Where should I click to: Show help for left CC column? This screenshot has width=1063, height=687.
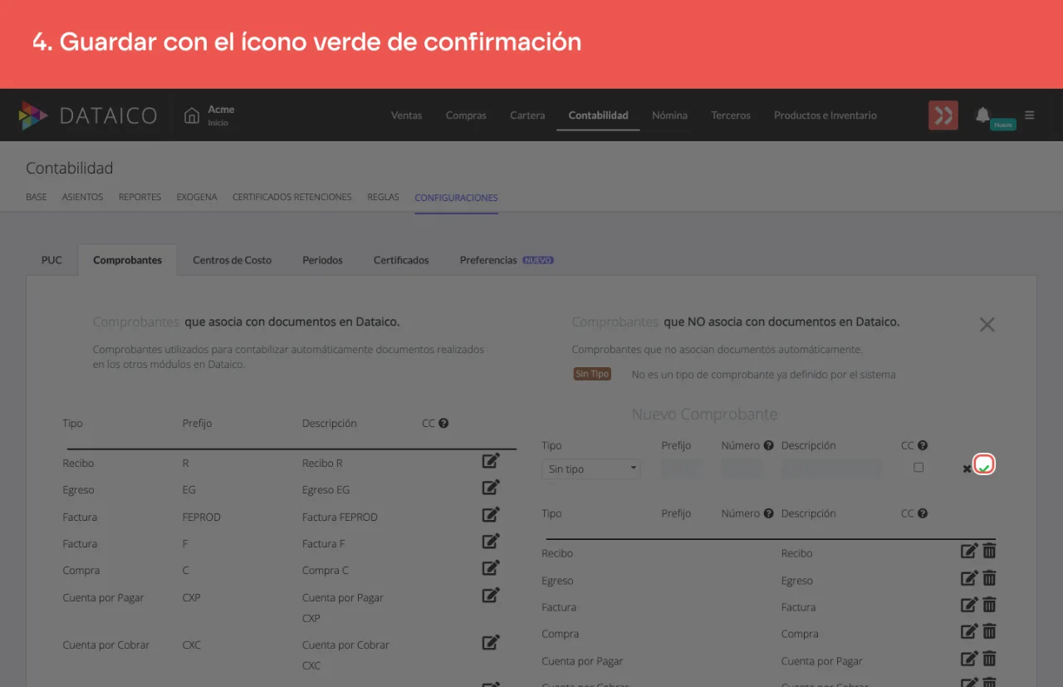point(443,423)
